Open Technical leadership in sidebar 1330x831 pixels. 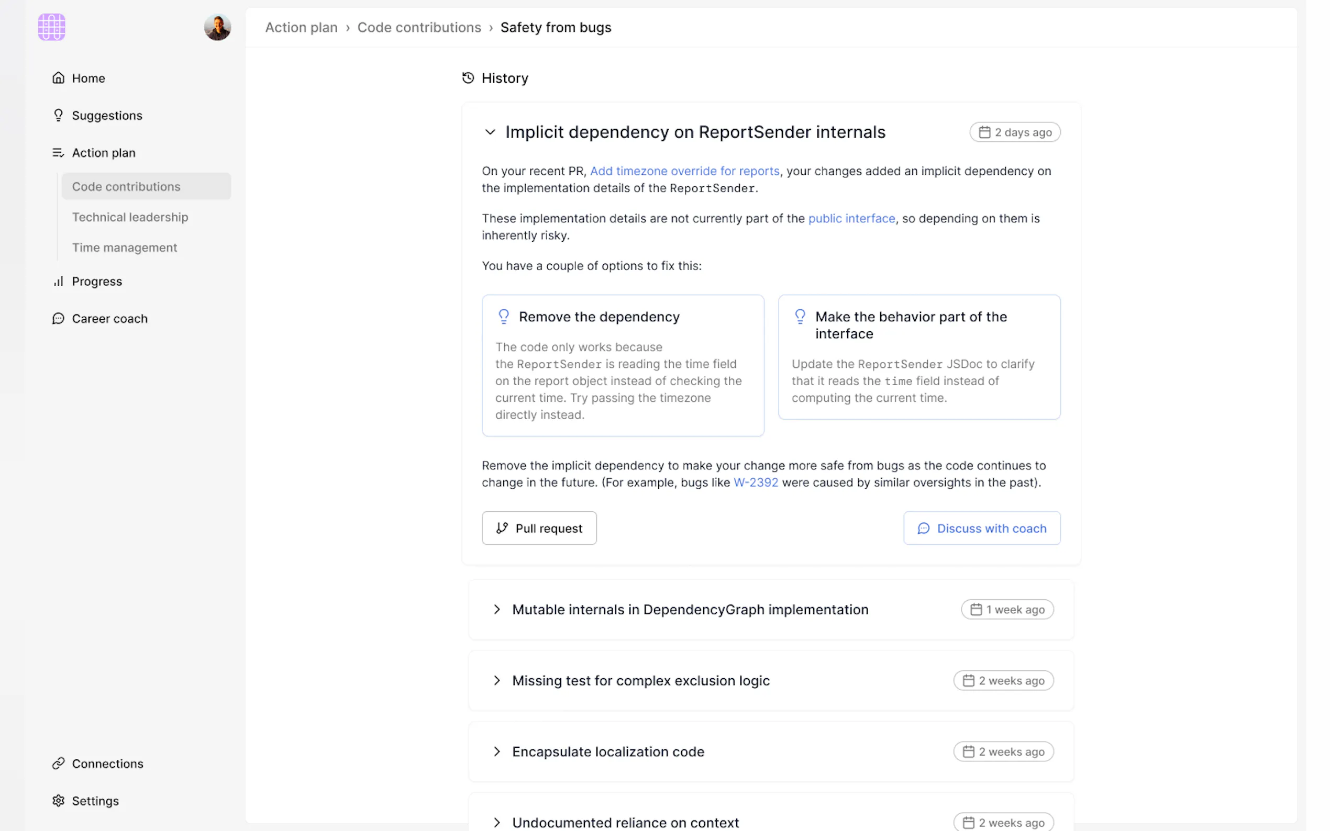click(x=130, y=217)
